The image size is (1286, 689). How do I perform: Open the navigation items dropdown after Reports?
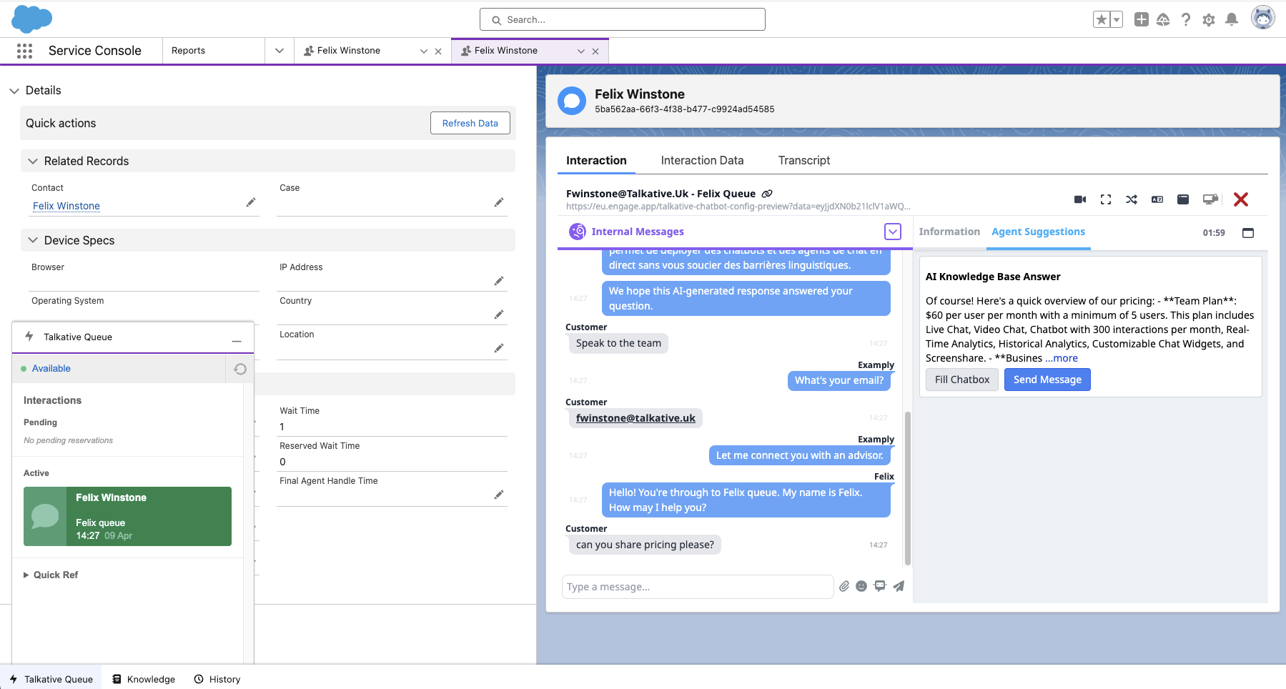tap(280, 51)
